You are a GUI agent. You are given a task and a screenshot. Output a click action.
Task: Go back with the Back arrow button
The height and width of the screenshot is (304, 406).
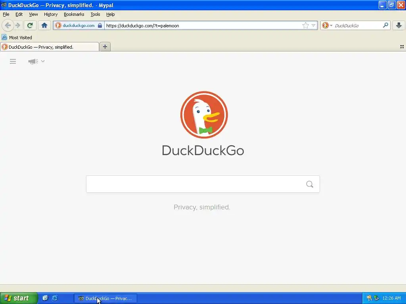pos(8,25)
